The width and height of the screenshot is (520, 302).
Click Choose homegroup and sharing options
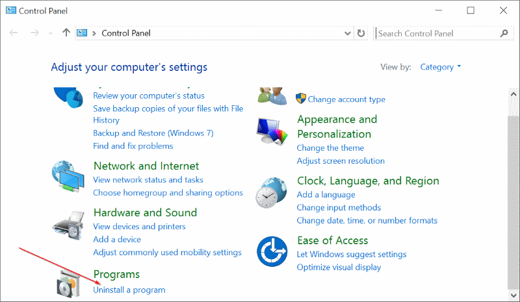click(x=168, y=193)
